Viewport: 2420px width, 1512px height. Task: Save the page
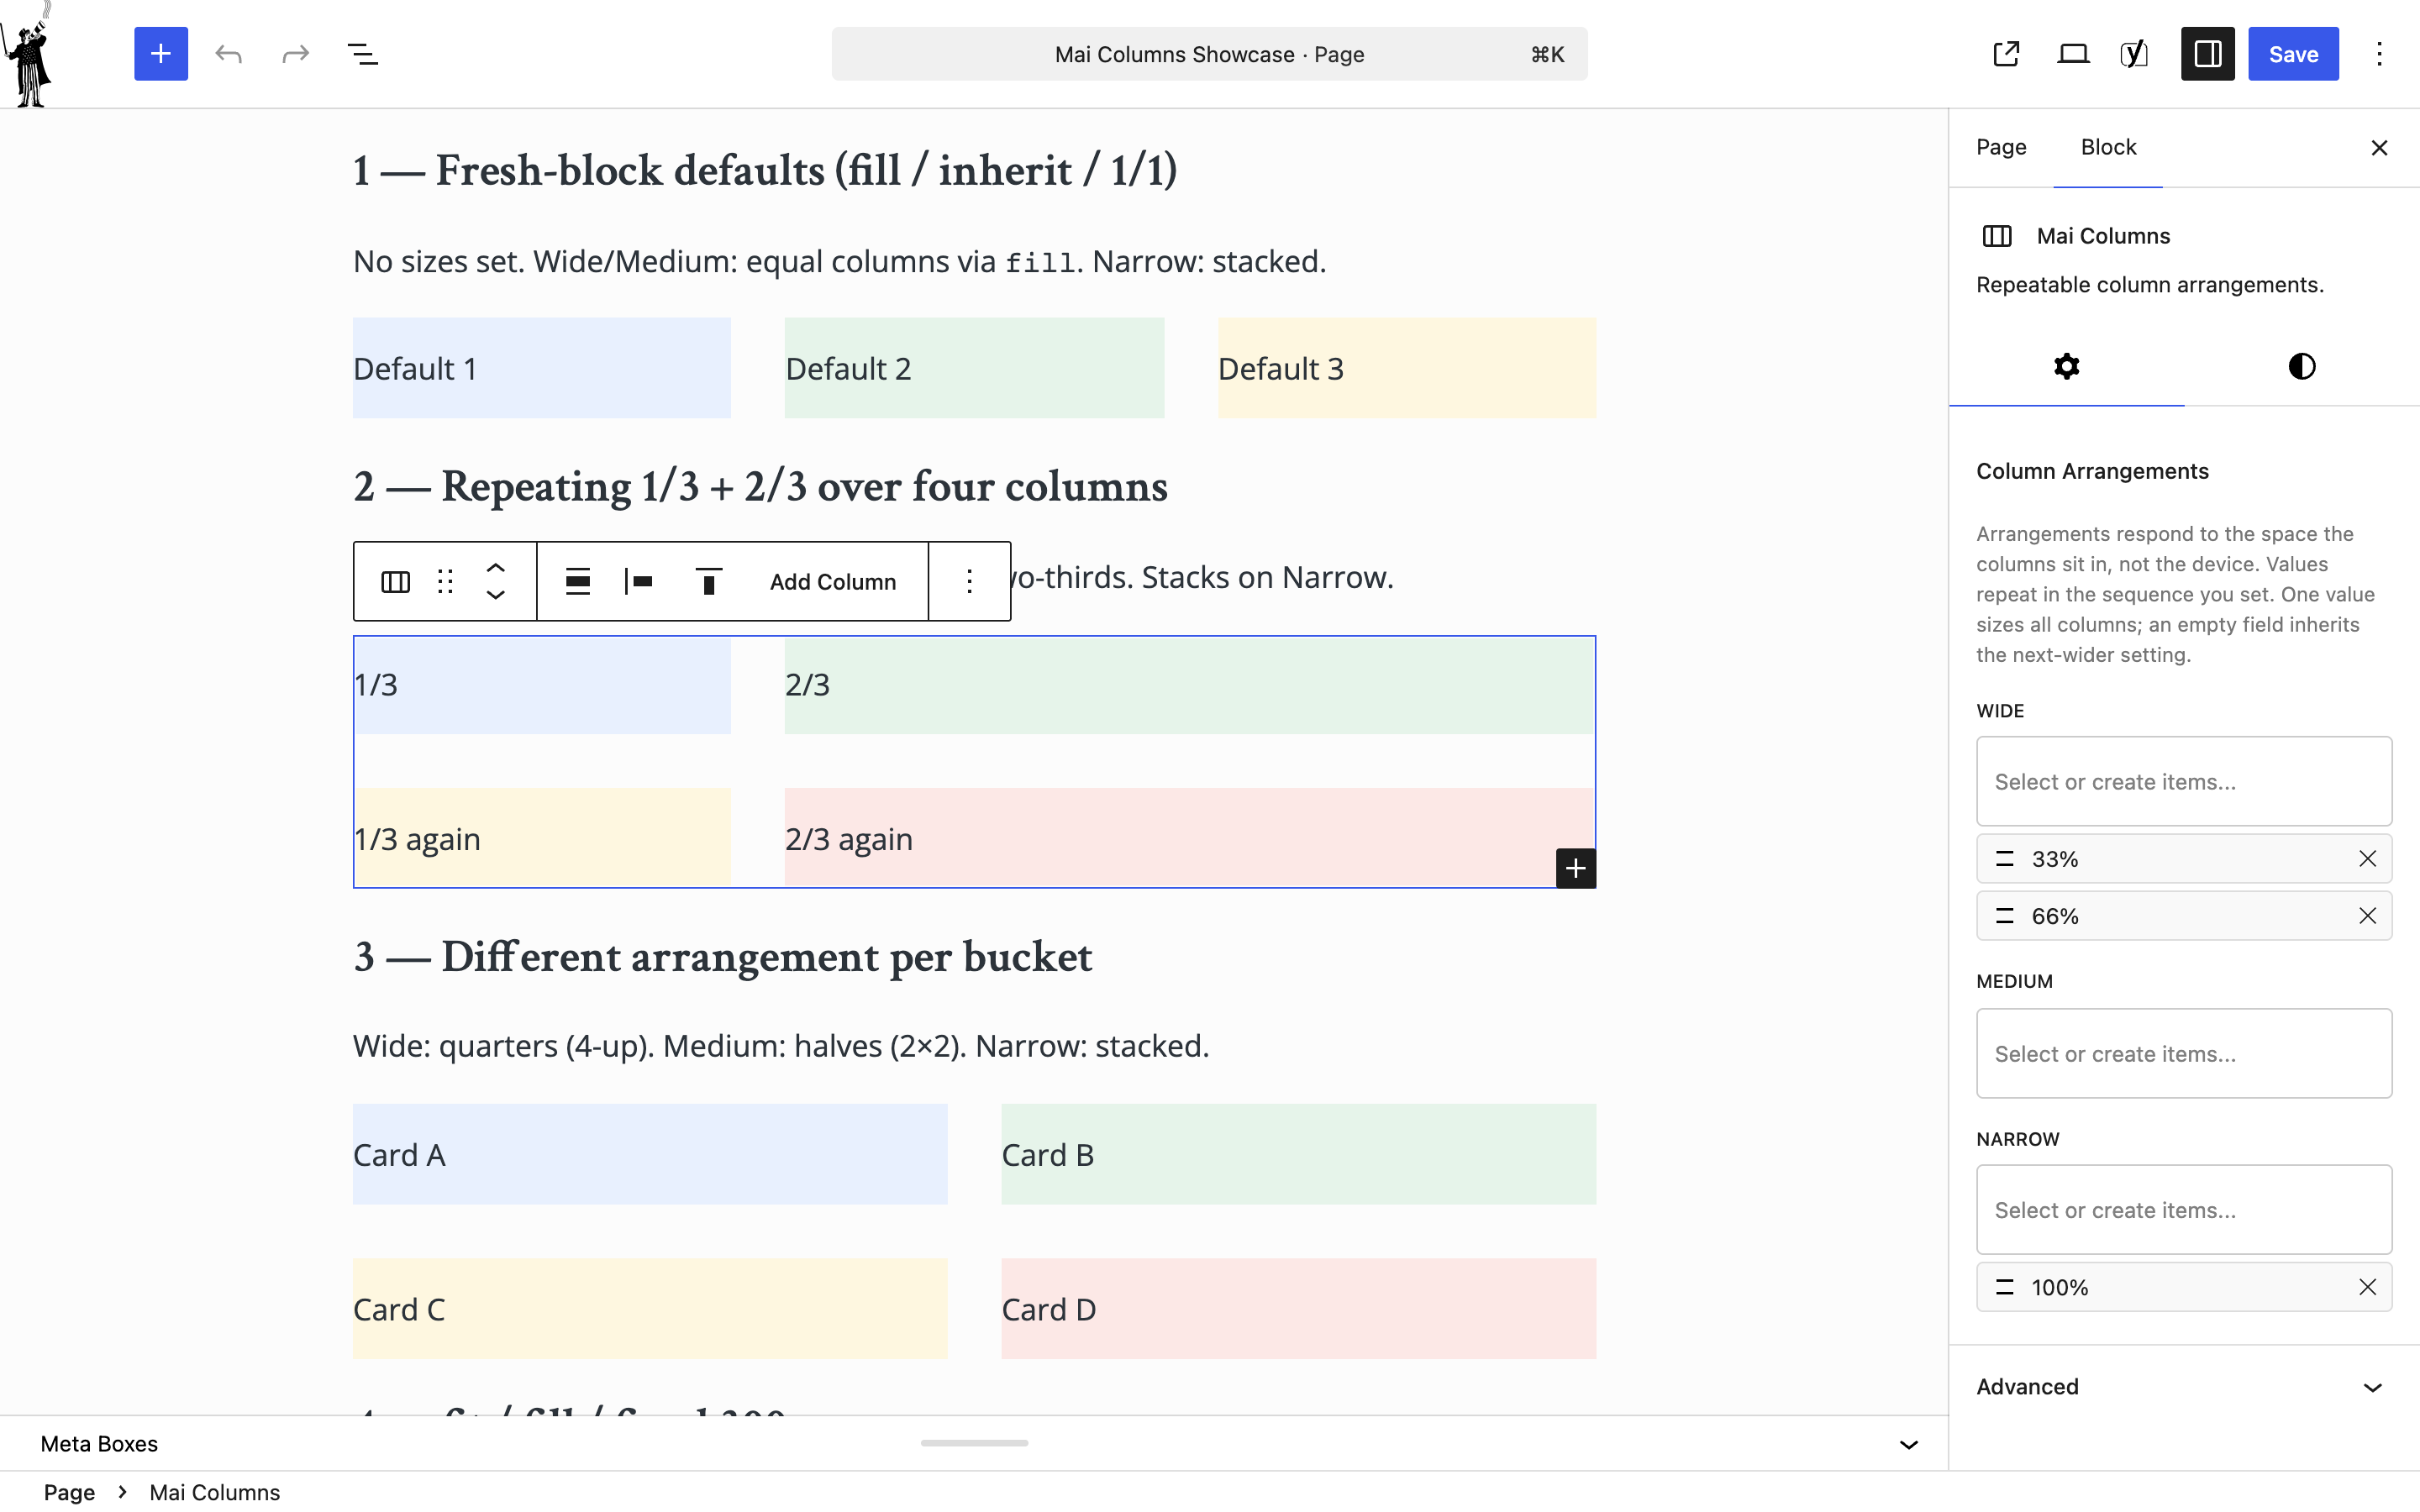pos(2293,54)
